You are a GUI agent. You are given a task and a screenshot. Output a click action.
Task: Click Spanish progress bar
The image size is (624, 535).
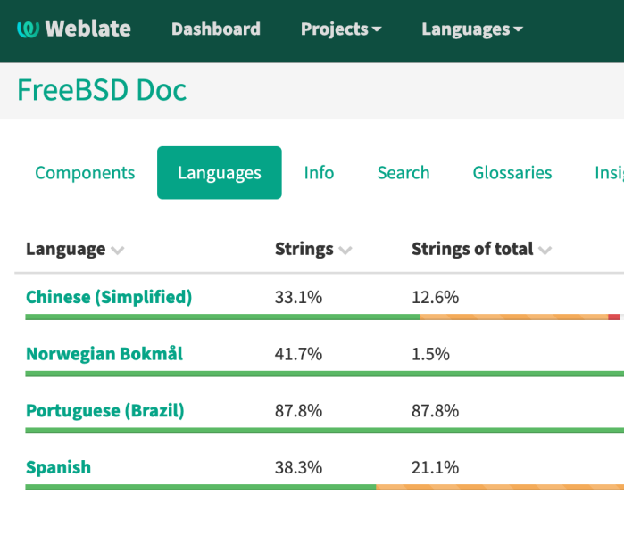click(324, 488)
